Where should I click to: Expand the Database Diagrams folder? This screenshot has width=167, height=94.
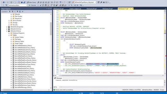point(9,33)
